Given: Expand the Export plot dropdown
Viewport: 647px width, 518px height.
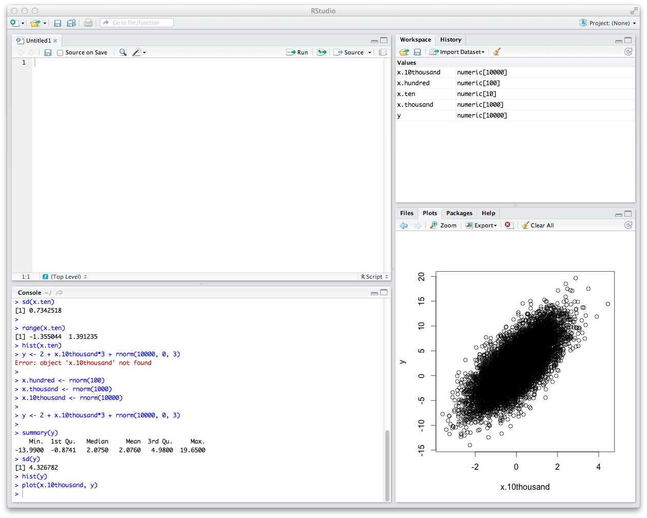Looking at the screenshot, I should click(x=481, y=225).
